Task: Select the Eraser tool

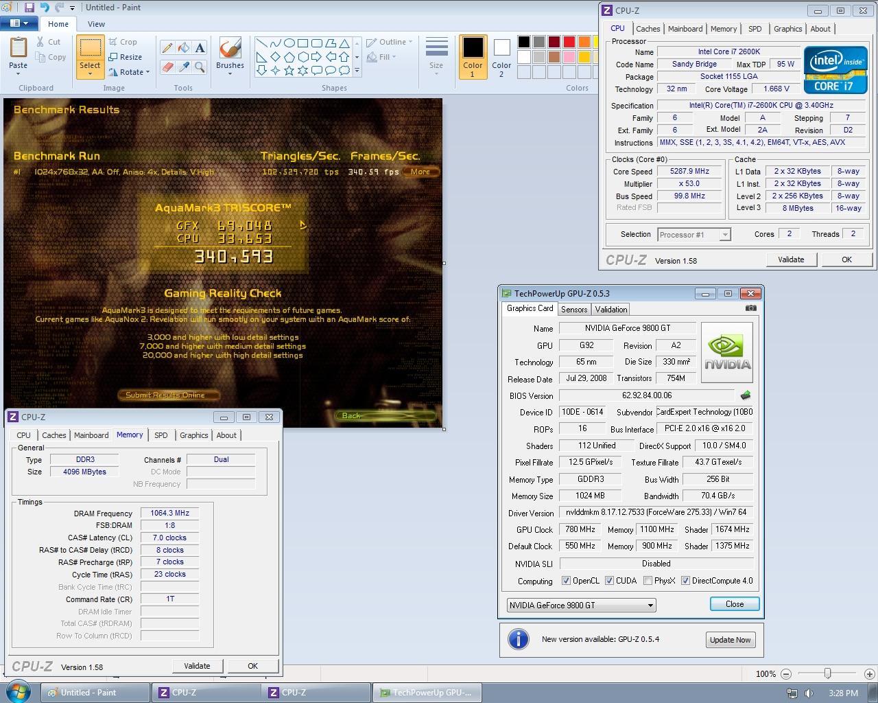Action: tap(167, 67)
